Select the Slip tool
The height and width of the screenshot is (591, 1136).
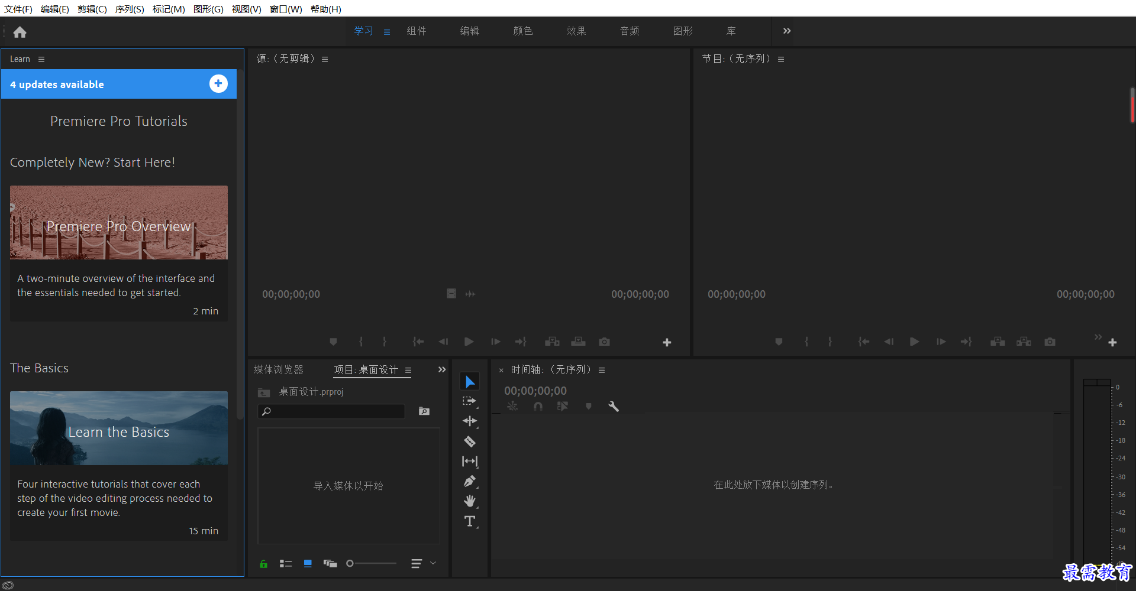point(470,462)
